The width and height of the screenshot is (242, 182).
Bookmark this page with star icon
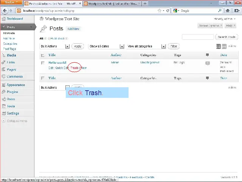click(x=160, y=11)
